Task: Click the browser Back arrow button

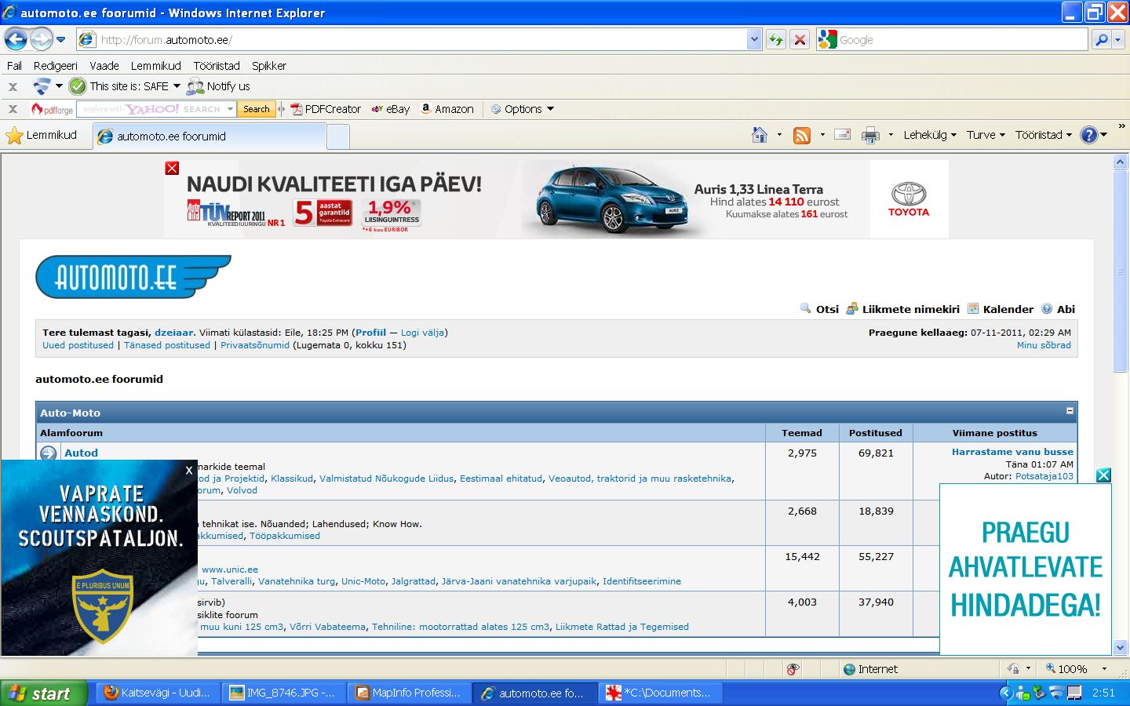Action: [16, 39]
